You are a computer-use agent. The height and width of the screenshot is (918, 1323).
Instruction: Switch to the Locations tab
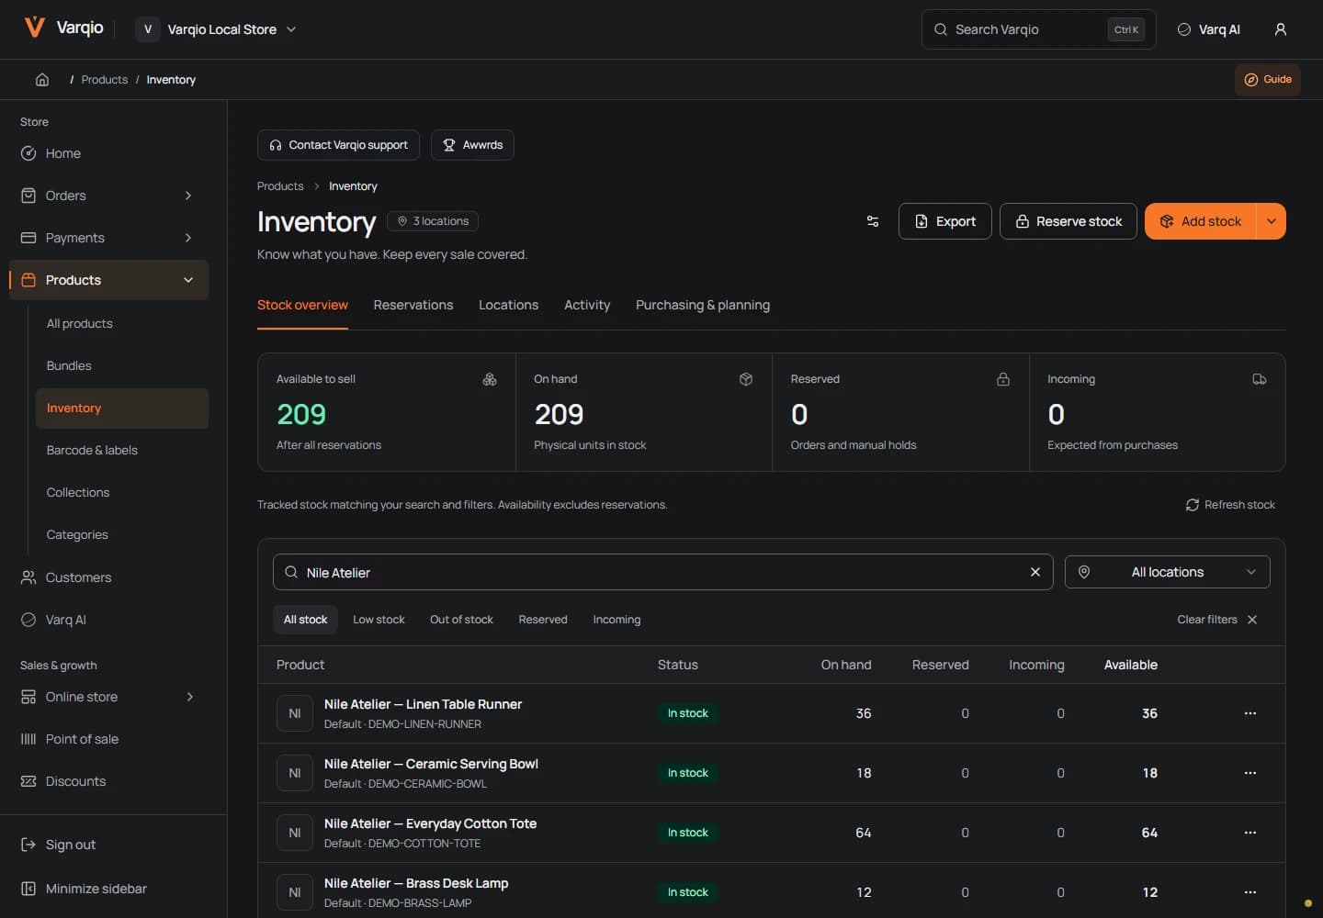508,305
